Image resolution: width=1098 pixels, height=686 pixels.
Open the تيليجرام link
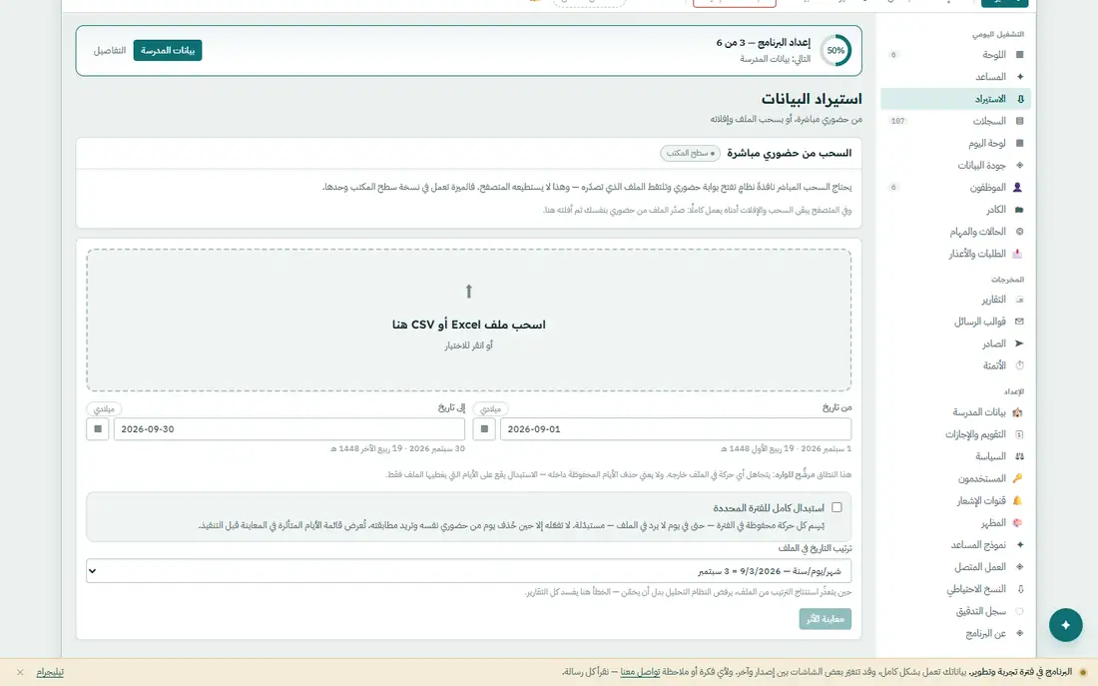(x=50, y=672)
